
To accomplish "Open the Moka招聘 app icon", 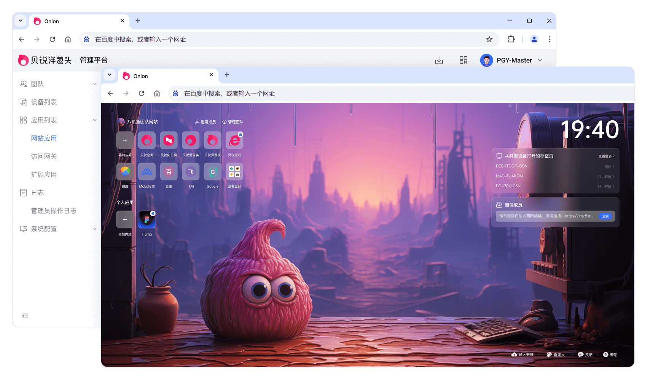I will (147, 172).
